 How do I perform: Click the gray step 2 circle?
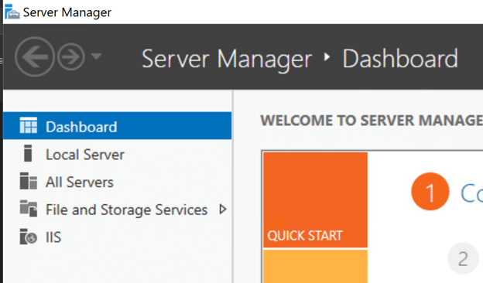click(x=463, y=258)
